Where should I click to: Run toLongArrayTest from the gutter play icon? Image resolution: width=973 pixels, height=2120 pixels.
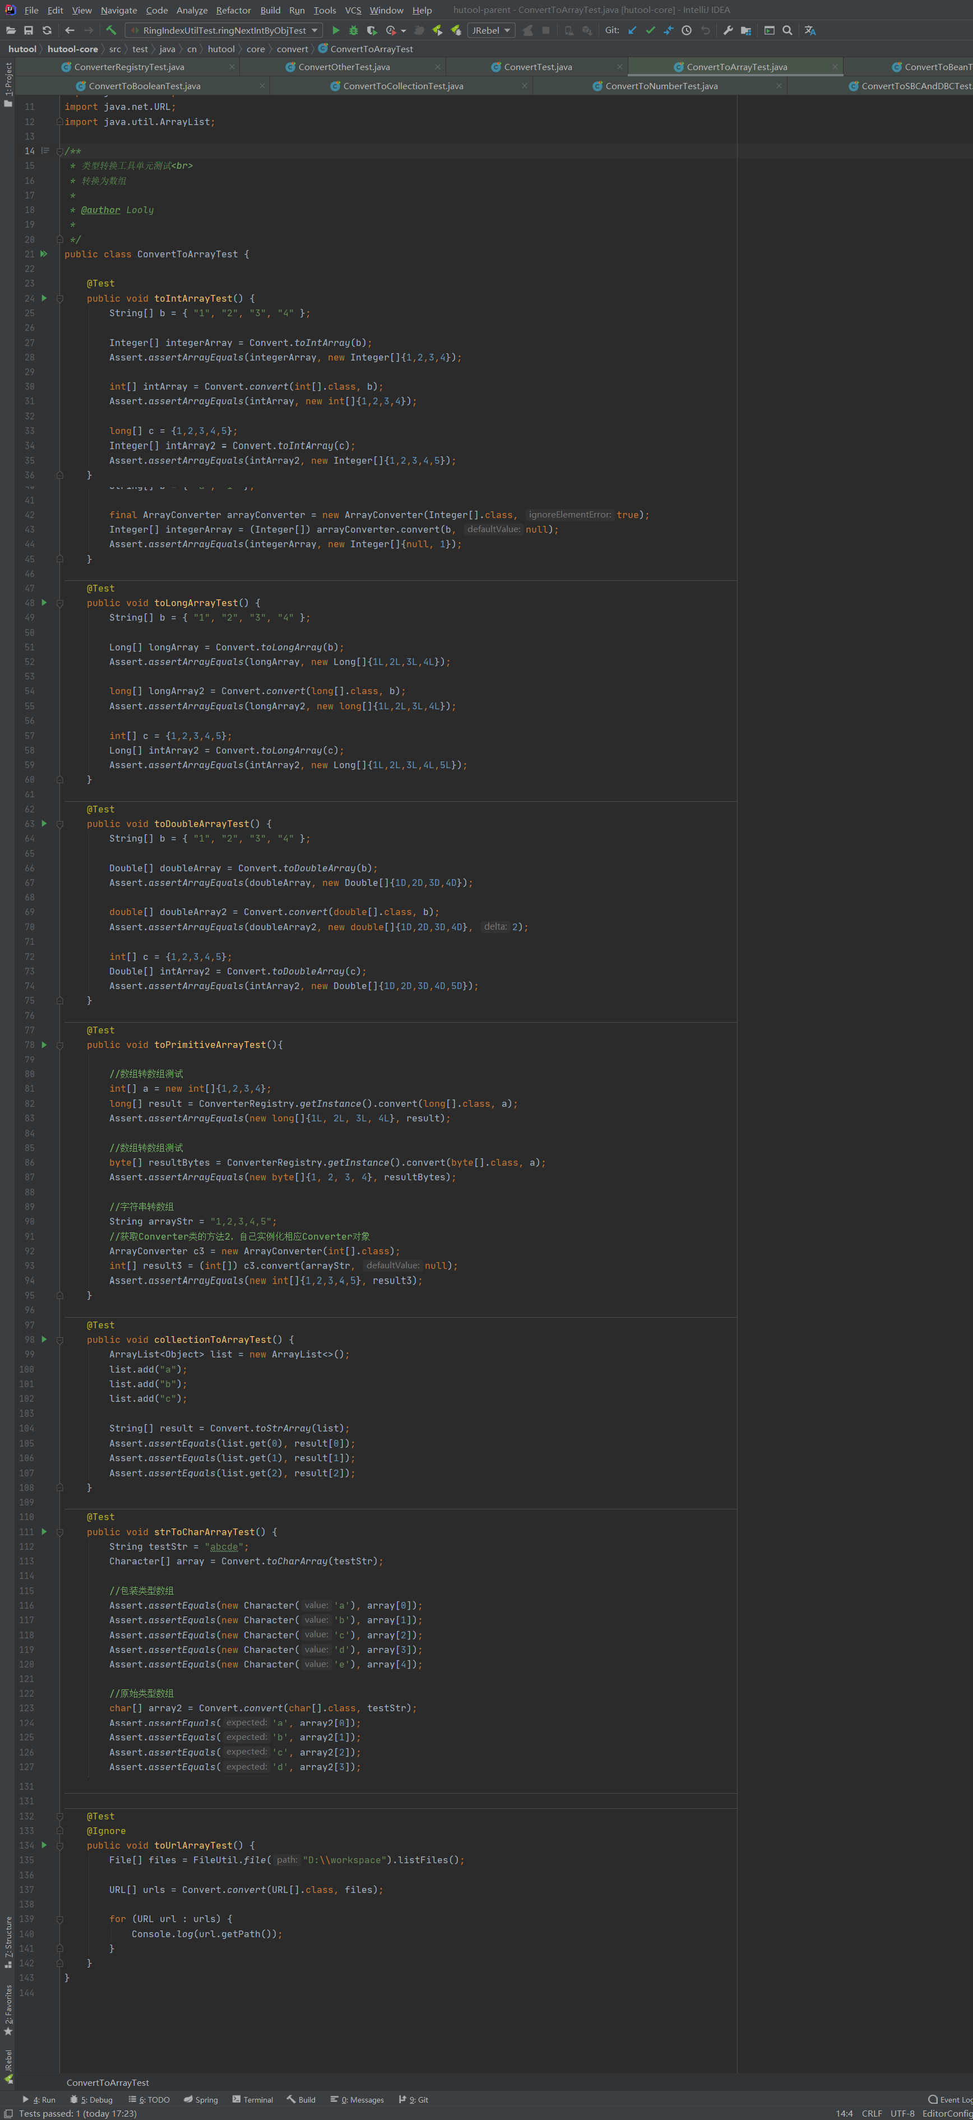[x=44, y=602]
